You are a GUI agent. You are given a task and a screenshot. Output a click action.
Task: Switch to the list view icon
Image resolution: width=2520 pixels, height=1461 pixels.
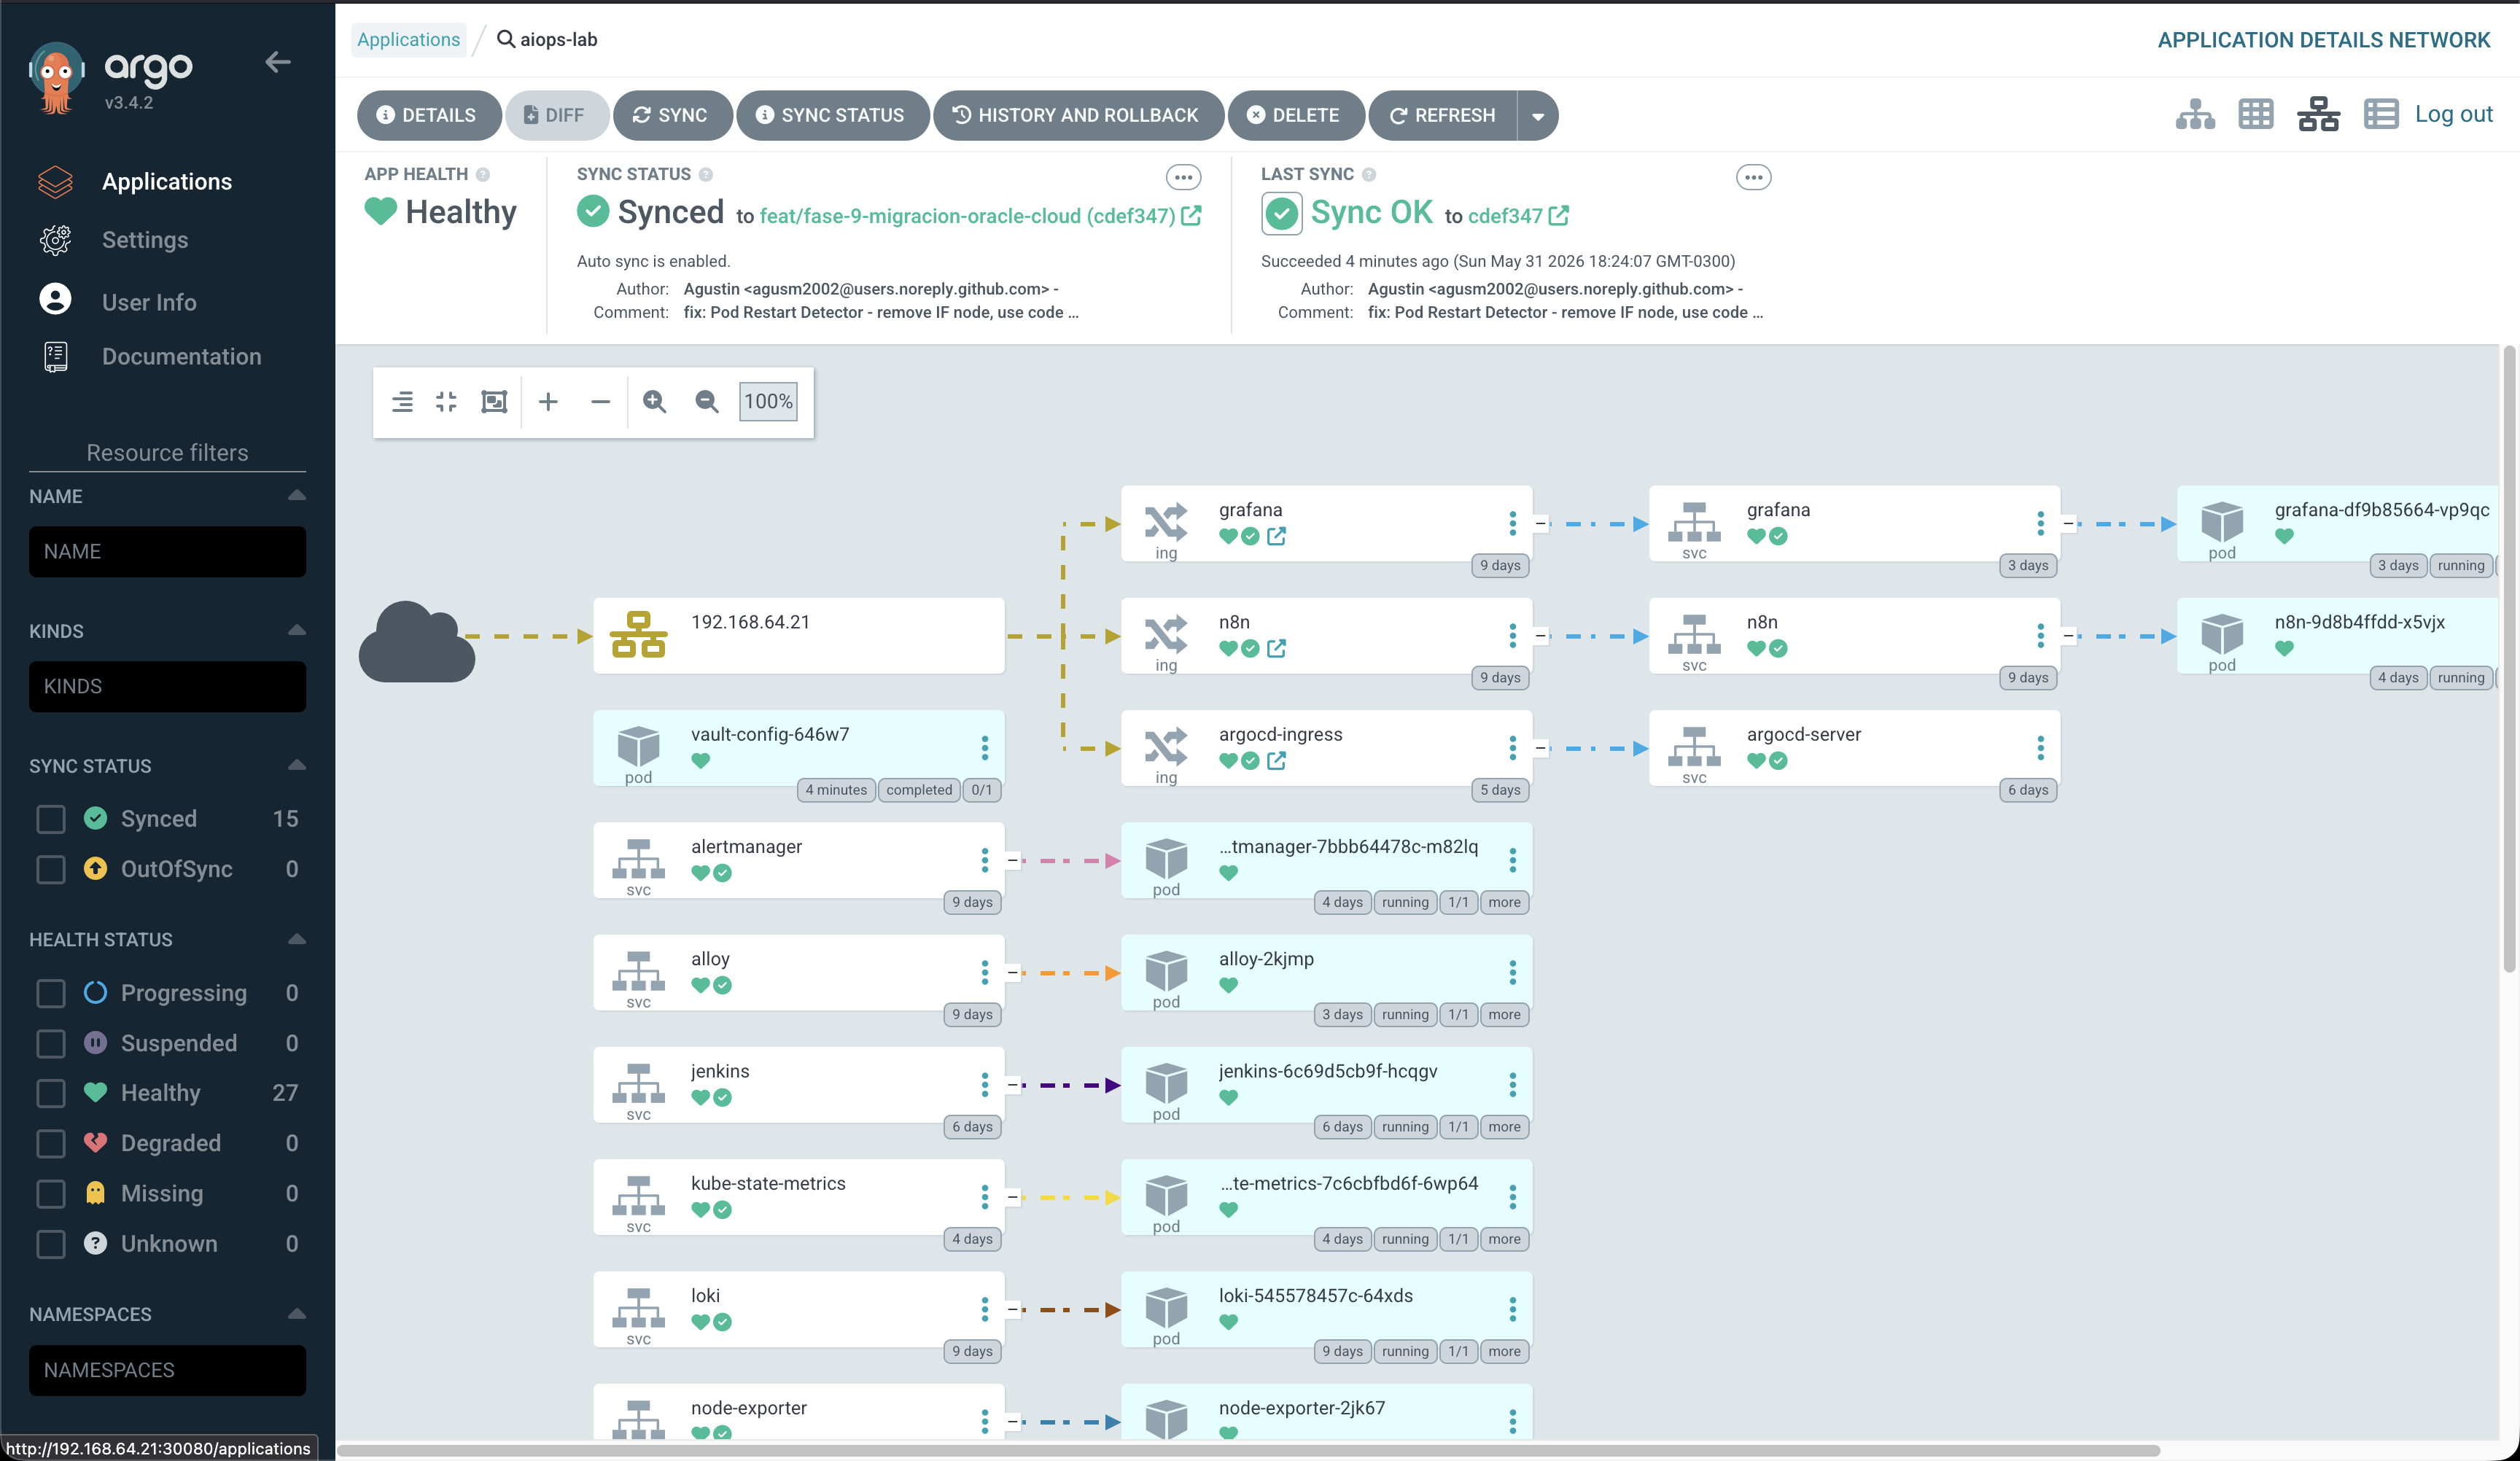click(x=2380, y=115)
